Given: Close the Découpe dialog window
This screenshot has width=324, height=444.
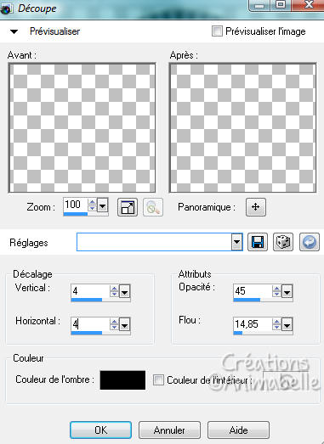Looking at the screenshot, I should (308, 5).
